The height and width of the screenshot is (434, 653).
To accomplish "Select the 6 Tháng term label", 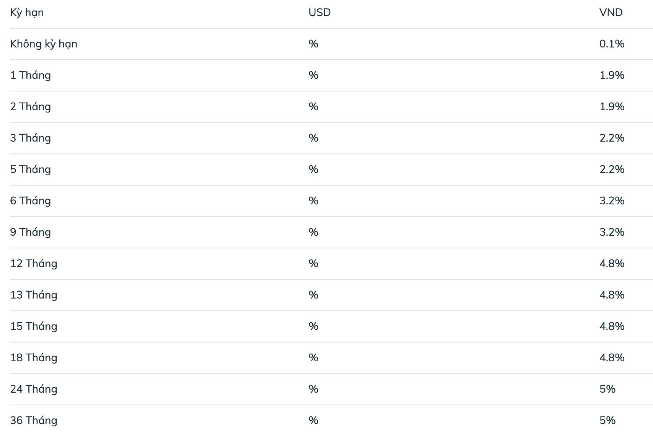I will click(x=30, y=201).
